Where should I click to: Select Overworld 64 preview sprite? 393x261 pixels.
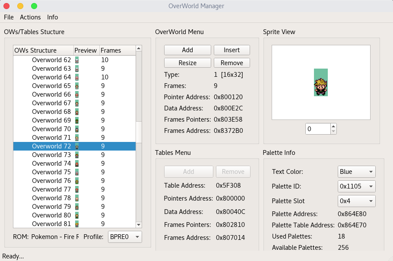tap(77, 77)
